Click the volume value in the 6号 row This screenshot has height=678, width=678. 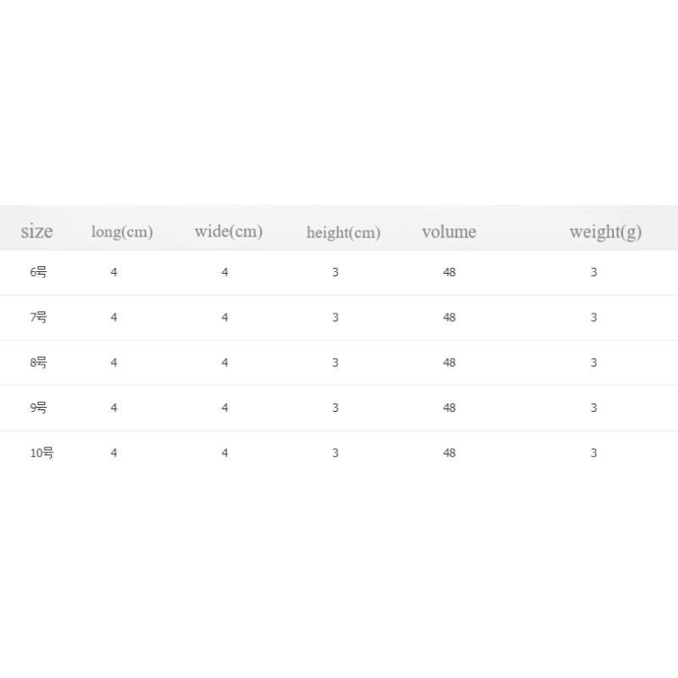coord(449,272)
